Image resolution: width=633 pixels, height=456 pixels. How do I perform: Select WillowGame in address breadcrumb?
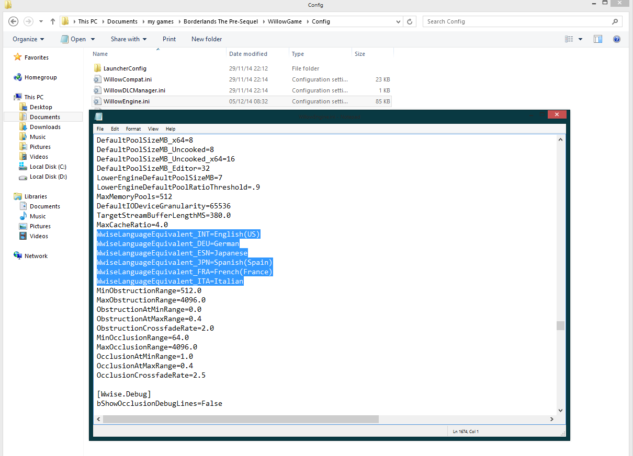tap(285, 21)
